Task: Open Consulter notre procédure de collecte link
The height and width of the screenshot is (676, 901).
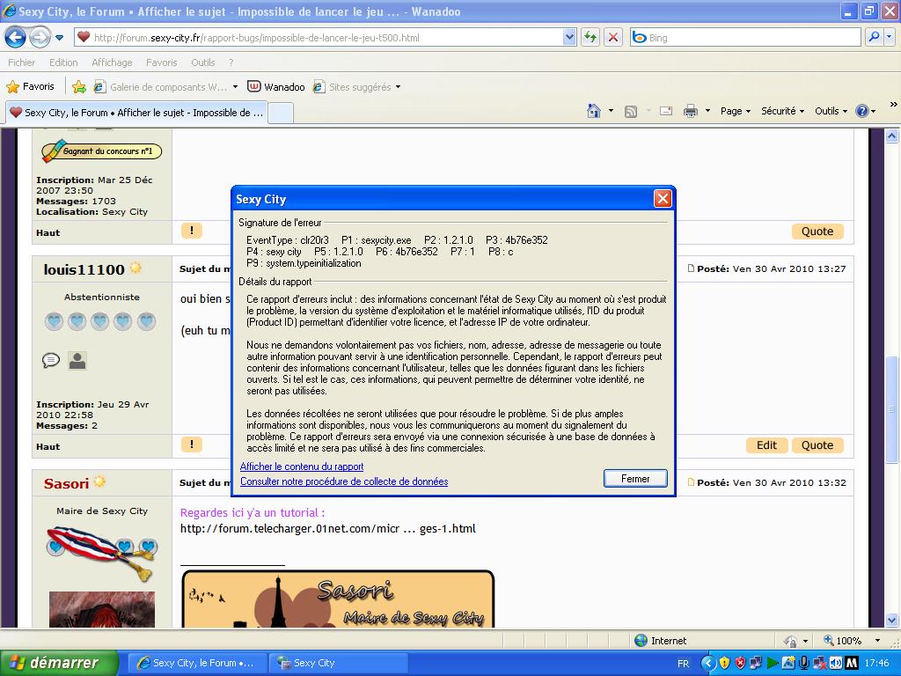Action: point(344,481)
